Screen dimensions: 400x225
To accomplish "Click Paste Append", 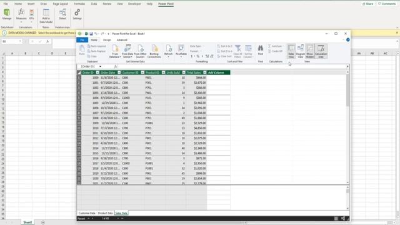I will tap(96, 46).
